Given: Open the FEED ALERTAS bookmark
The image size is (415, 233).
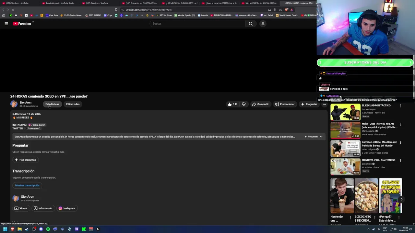Looking at the screenshot, I should point(93,15).
